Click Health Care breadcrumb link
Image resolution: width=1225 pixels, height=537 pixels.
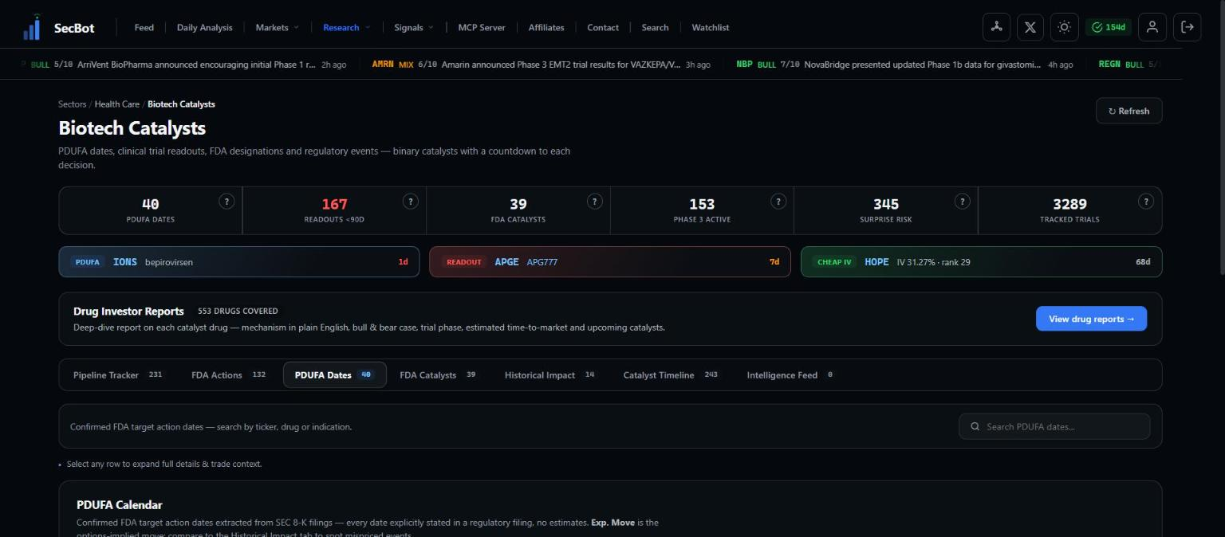pos(117,104)
